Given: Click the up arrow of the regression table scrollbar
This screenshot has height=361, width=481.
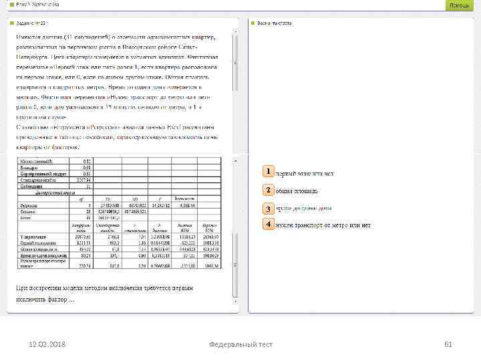Looking at the screenshot, I should 236,161.
